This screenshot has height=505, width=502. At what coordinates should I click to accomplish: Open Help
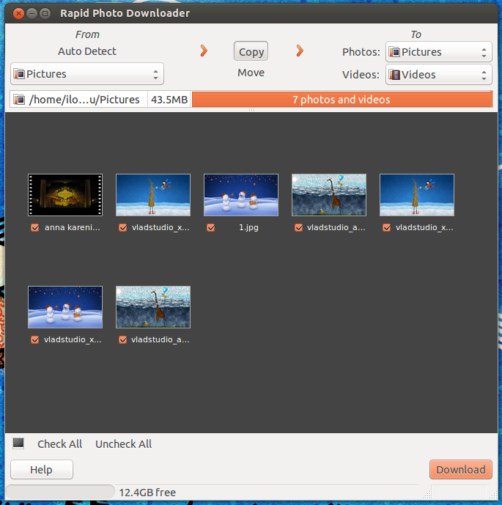[x=42, y=470]
